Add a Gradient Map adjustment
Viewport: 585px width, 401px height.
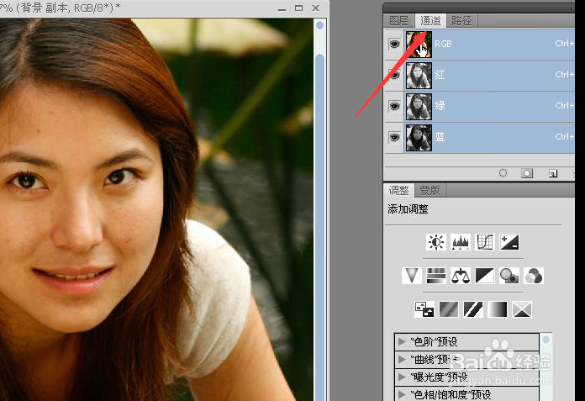coord(498,309)
